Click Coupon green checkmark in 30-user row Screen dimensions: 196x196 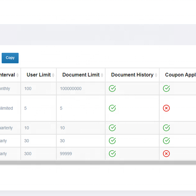click(x=166, y=141)
